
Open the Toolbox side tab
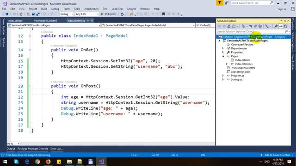pyautogui.click(x=3, y=42)
